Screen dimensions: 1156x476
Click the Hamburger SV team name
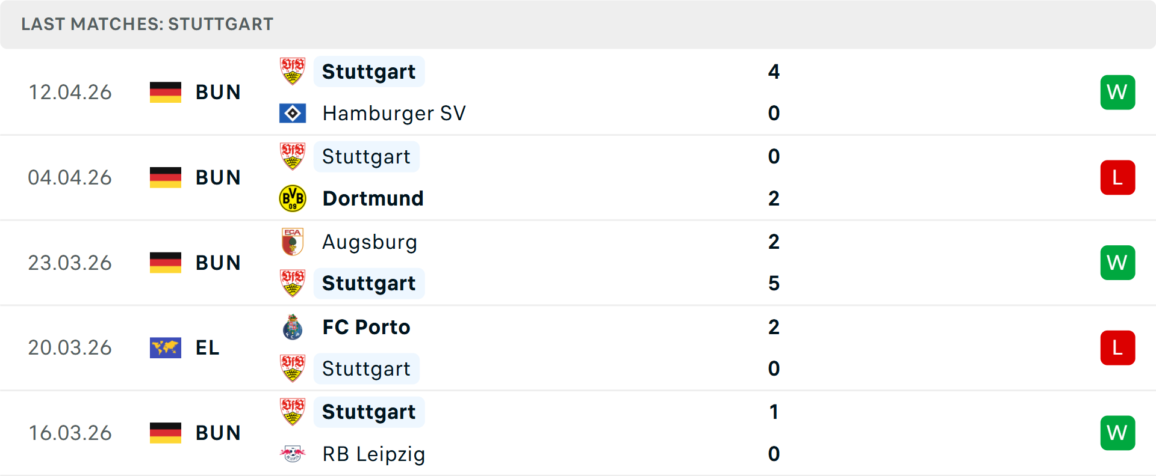click(394, 112)
